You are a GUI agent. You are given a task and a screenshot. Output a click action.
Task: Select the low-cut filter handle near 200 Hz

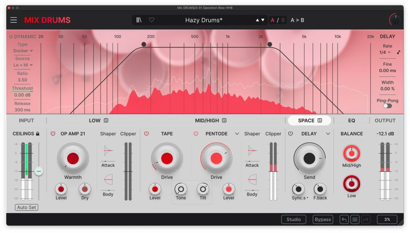144,44
